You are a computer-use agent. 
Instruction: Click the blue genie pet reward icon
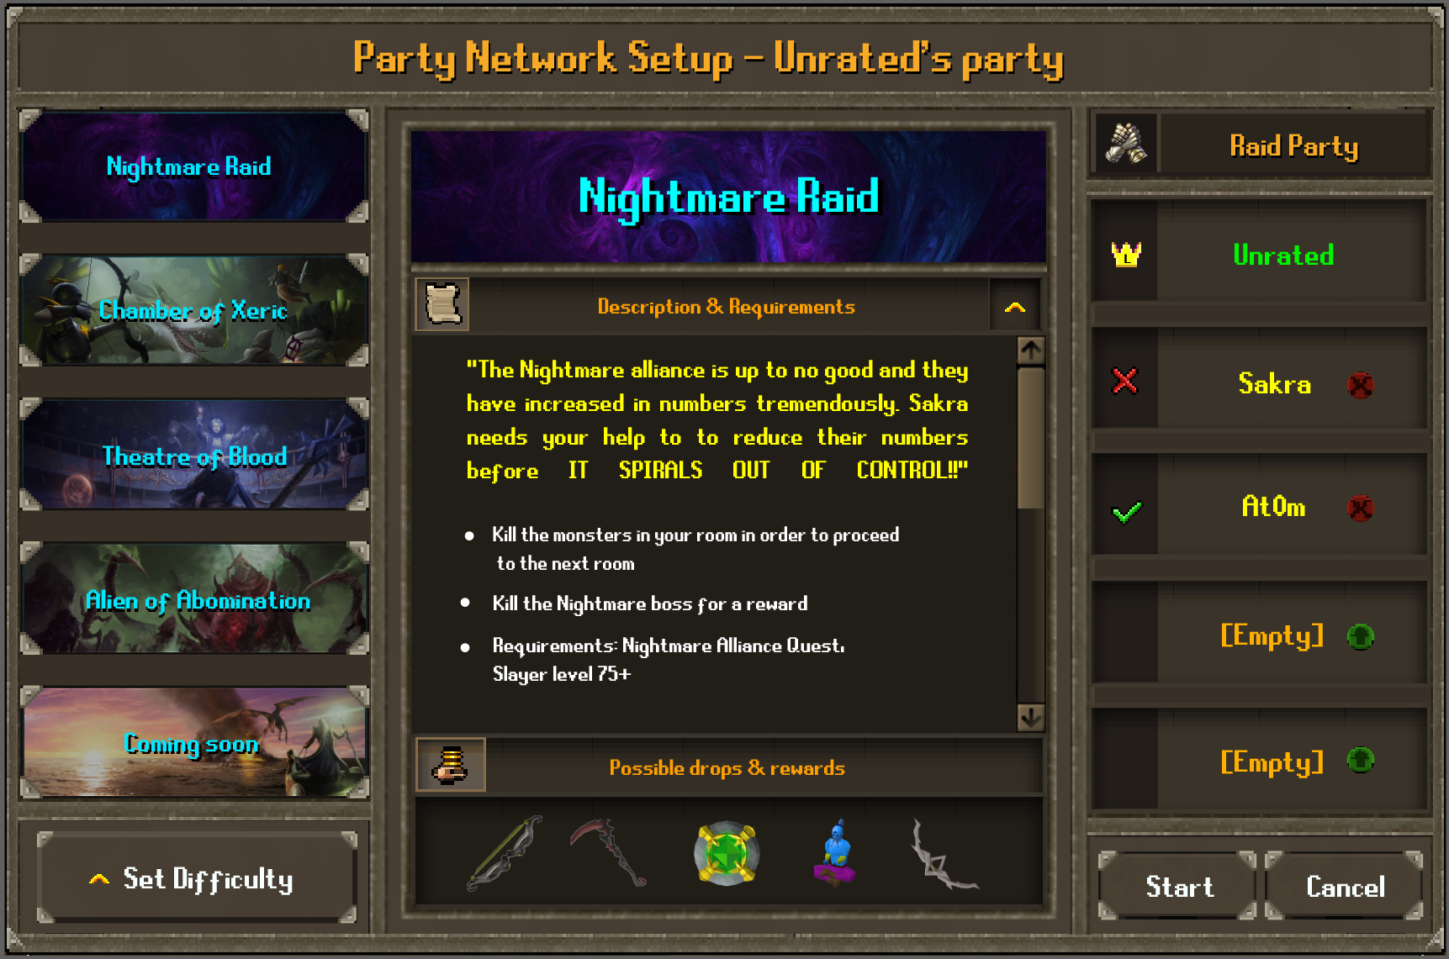click(x=835, y=854)
